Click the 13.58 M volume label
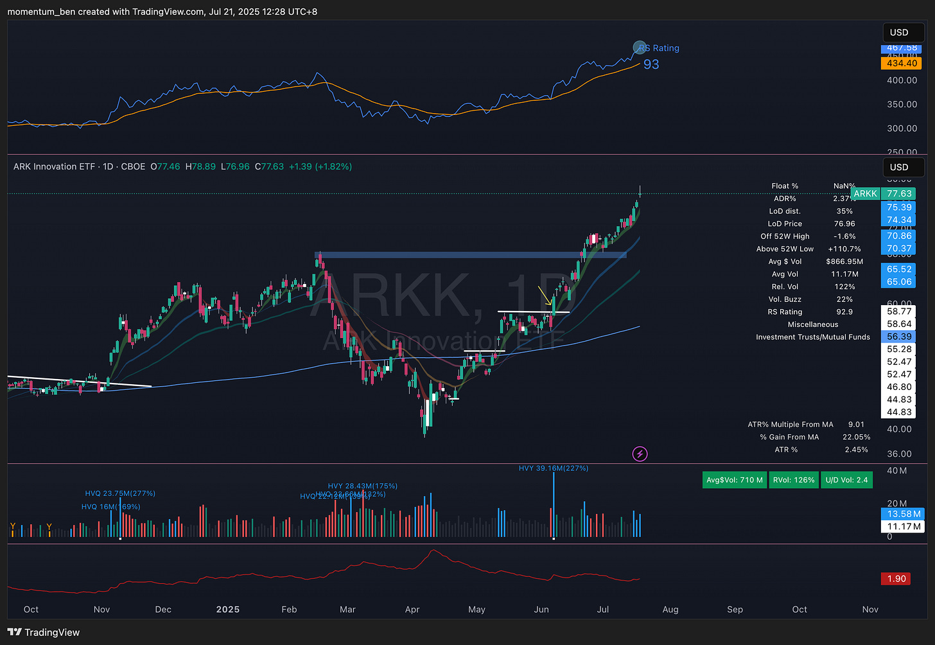 tap(904, 514)
